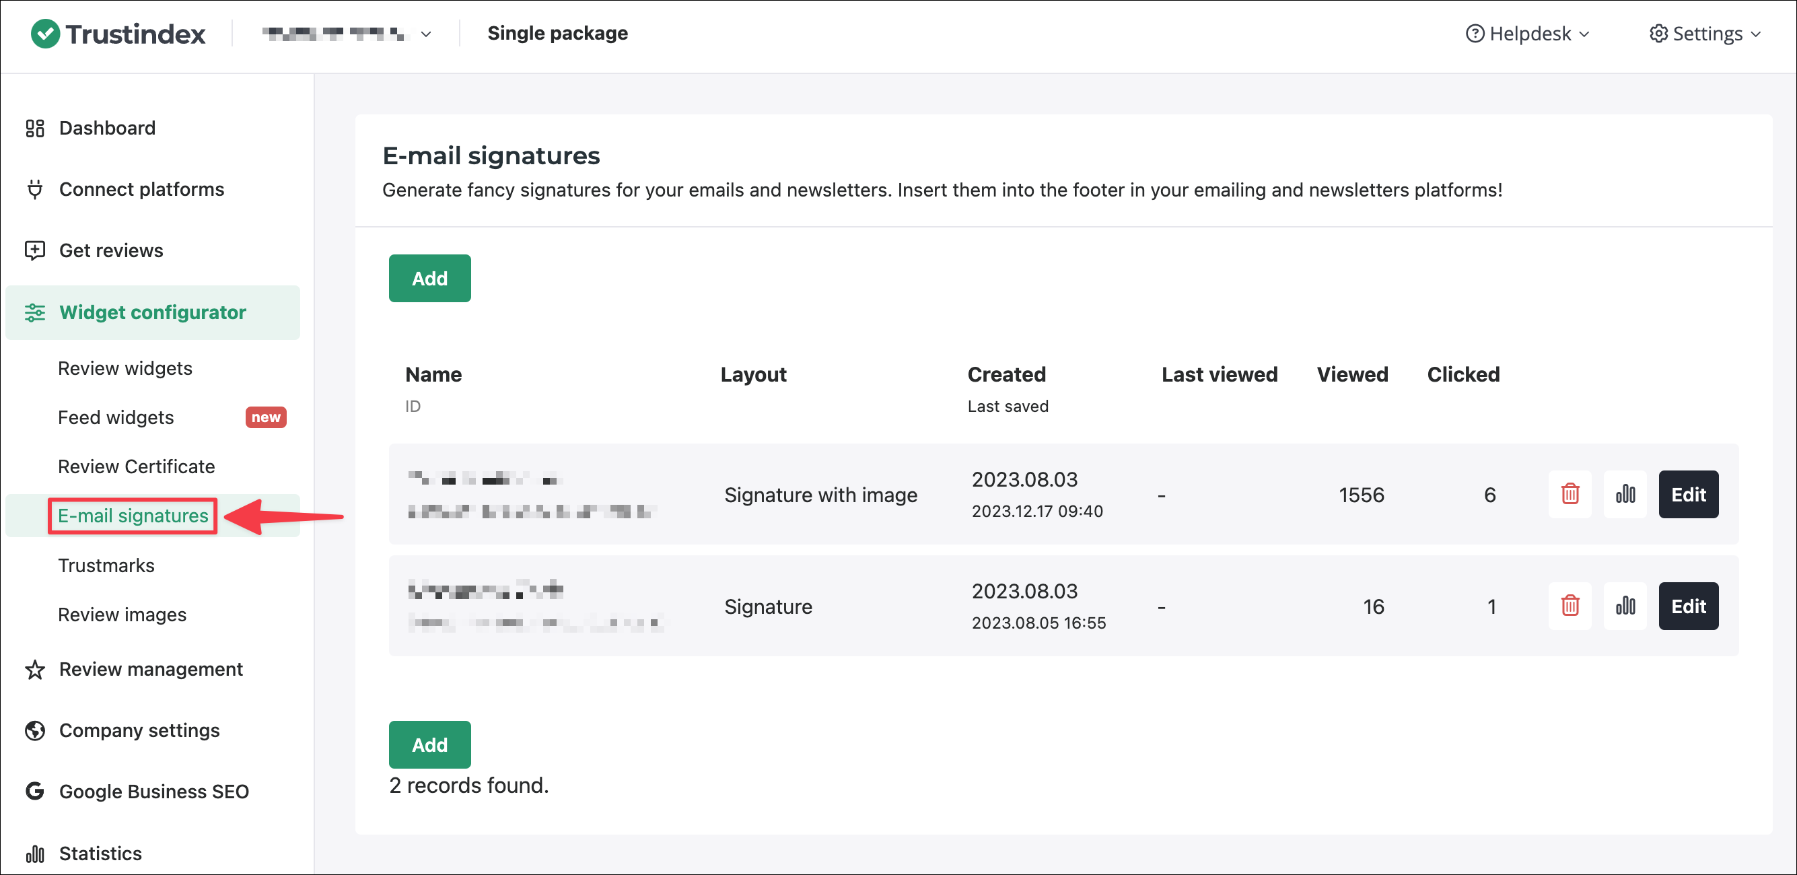
Task: Click the Statistics bar chart sidebar icon
Action: pos(35,853)
